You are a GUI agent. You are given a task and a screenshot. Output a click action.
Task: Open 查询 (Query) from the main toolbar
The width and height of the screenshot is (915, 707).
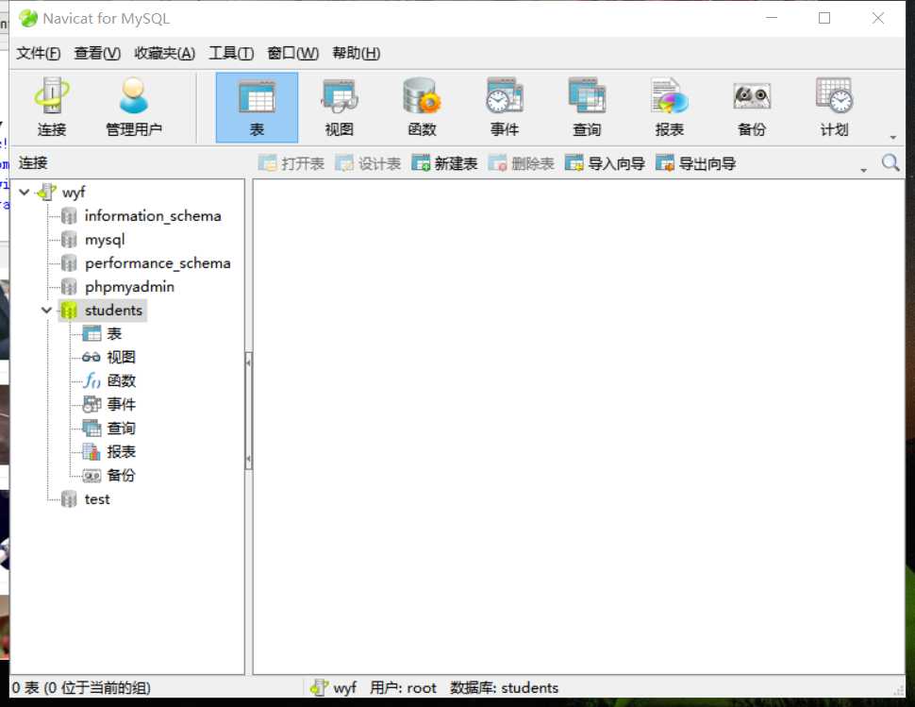pyautogui.click(x=587, y=108)
